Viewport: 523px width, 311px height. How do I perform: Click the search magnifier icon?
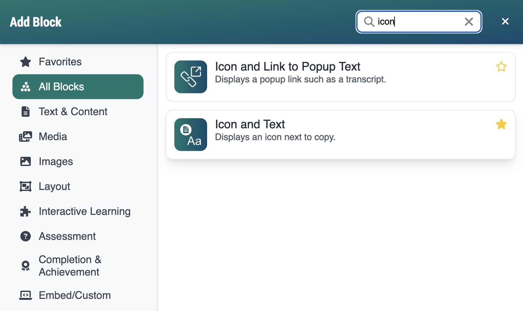pos(369,22)
